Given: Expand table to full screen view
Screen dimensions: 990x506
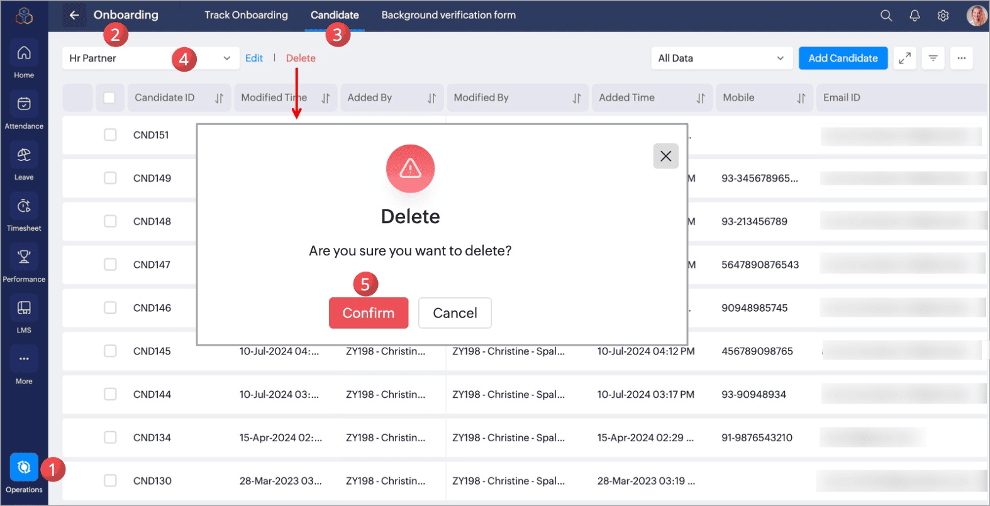Looking at the screenshot, I should point(904,58).
